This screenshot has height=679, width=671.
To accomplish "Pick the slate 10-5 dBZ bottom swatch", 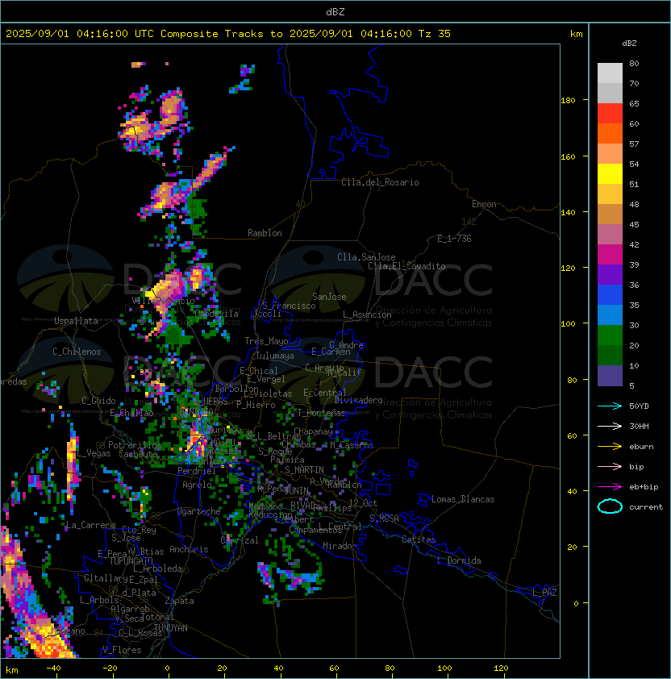I will point(610,376).
